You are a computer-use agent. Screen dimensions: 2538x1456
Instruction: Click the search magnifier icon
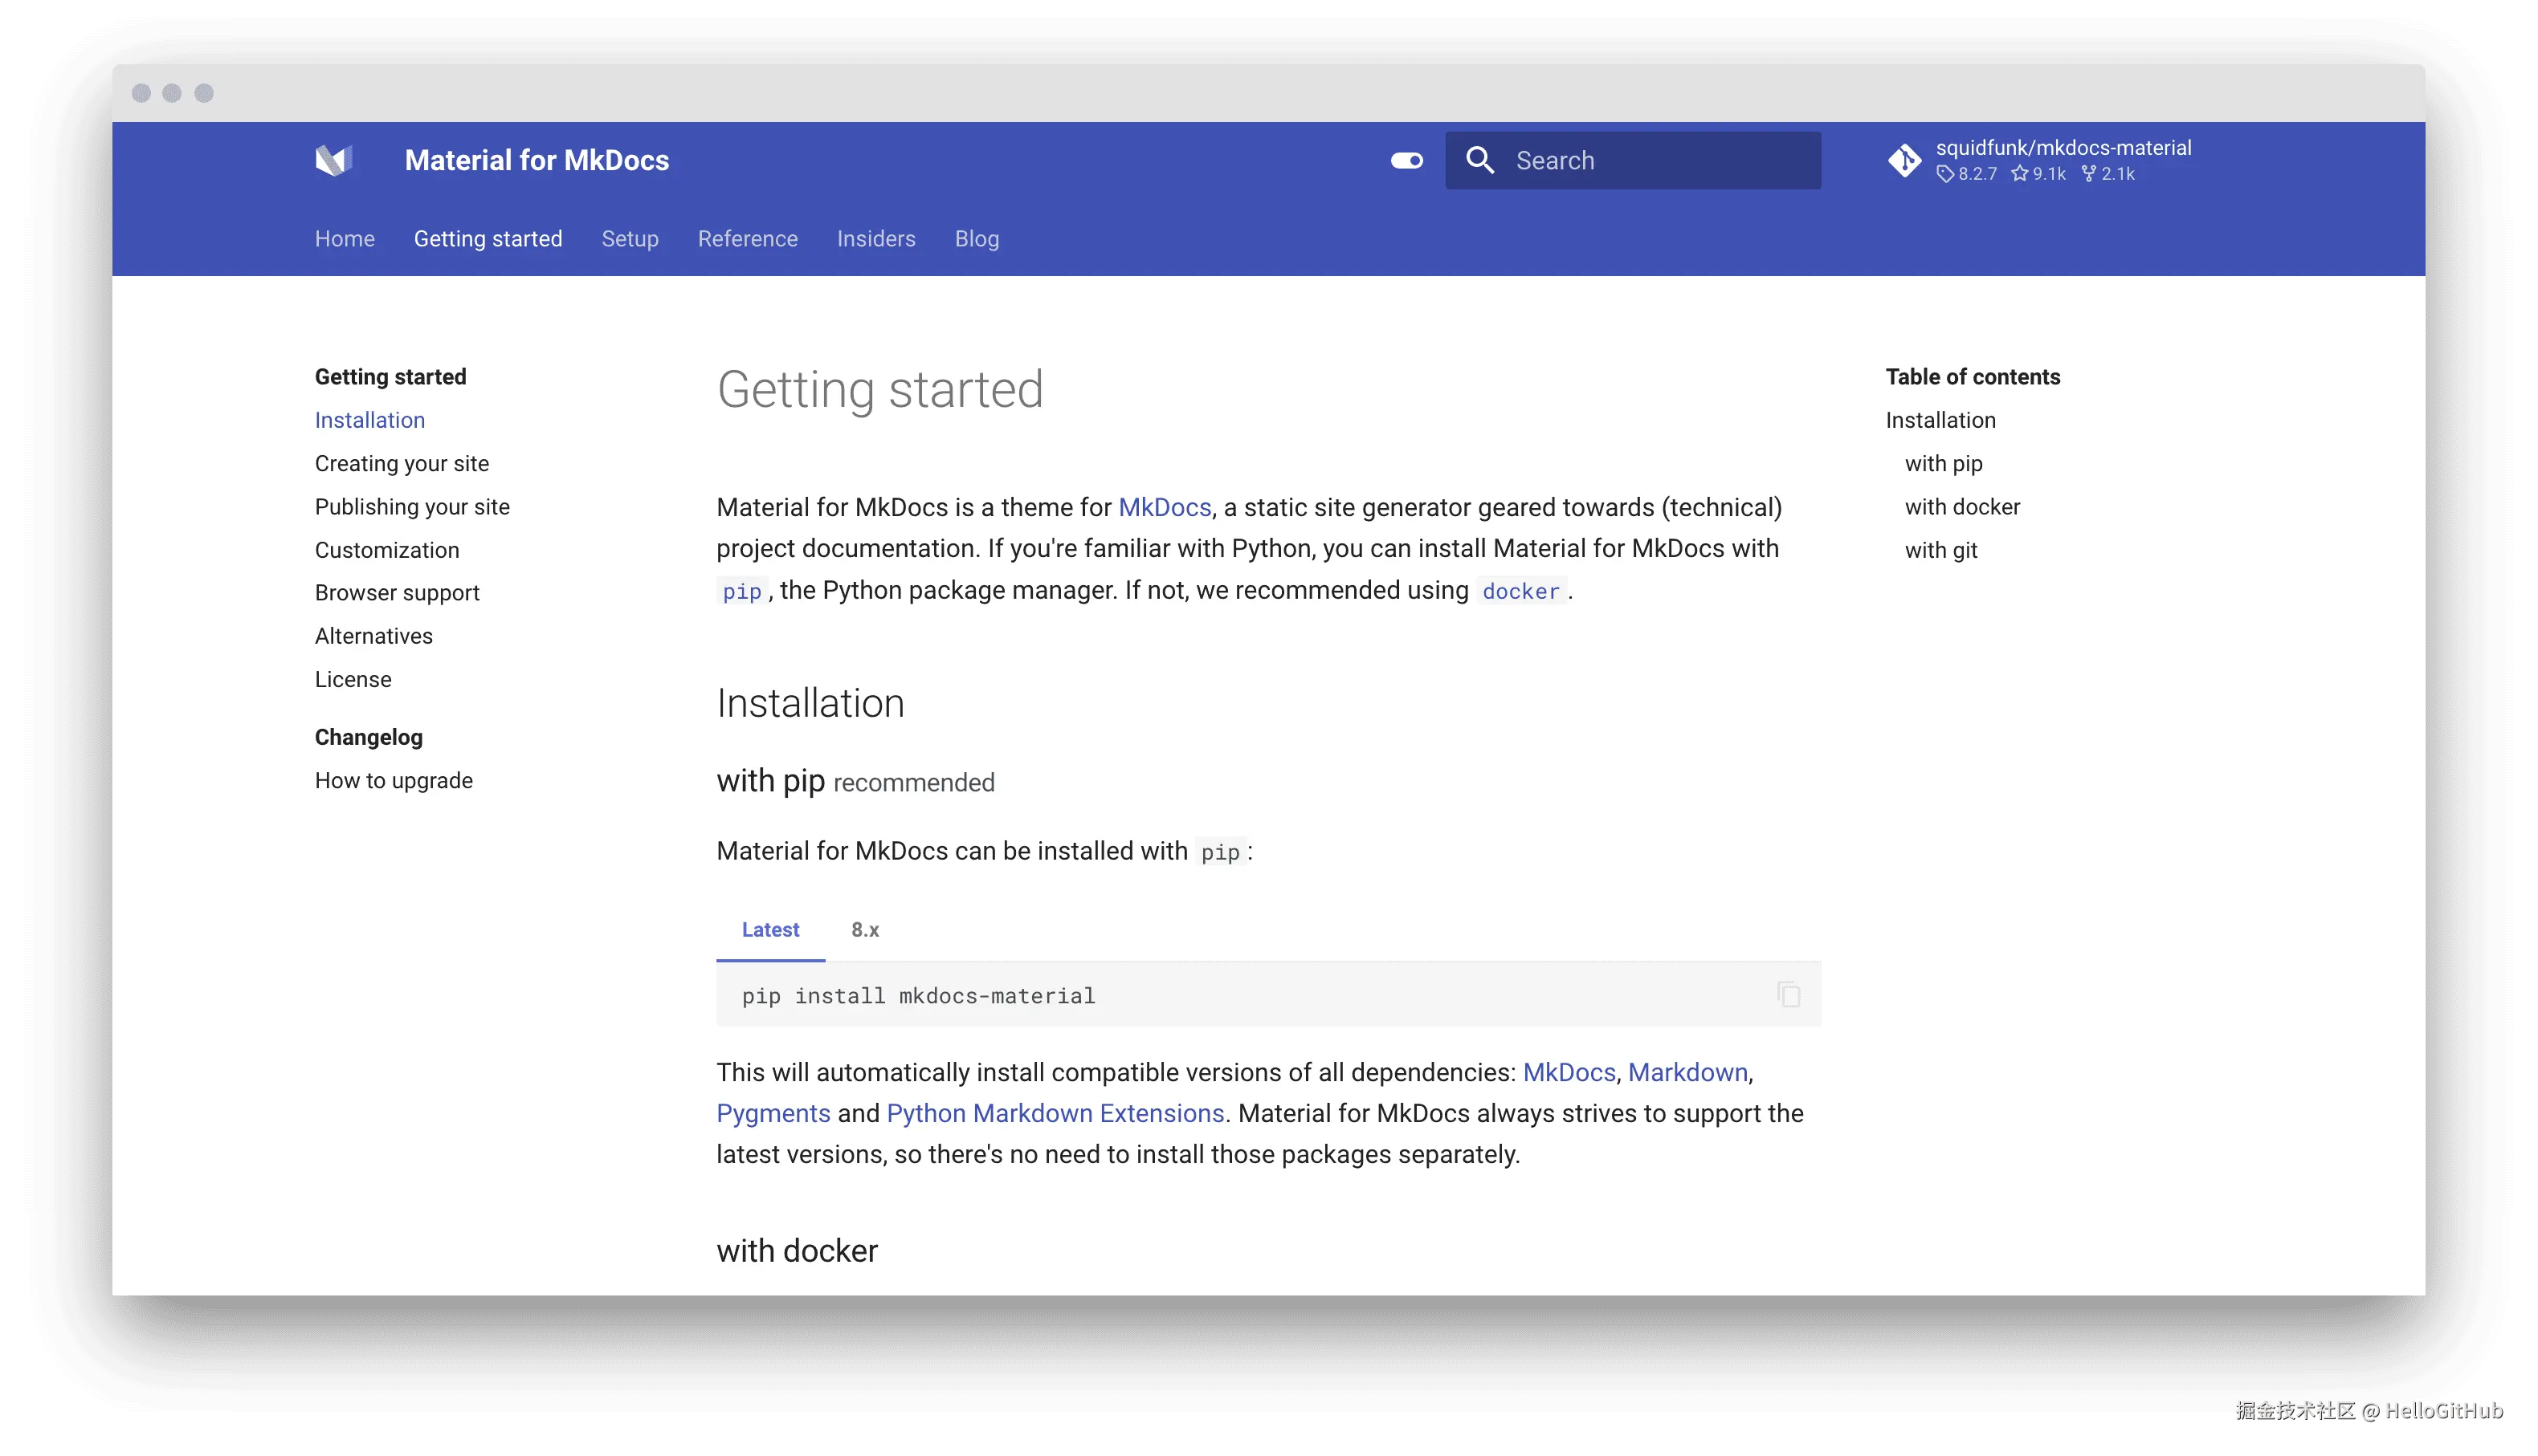[x=1479, y=160]
